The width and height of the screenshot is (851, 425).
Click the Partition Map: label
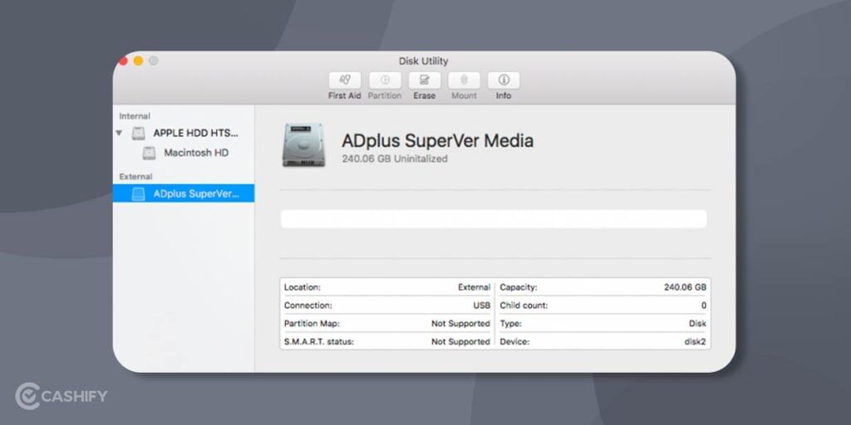pos(312,324)
